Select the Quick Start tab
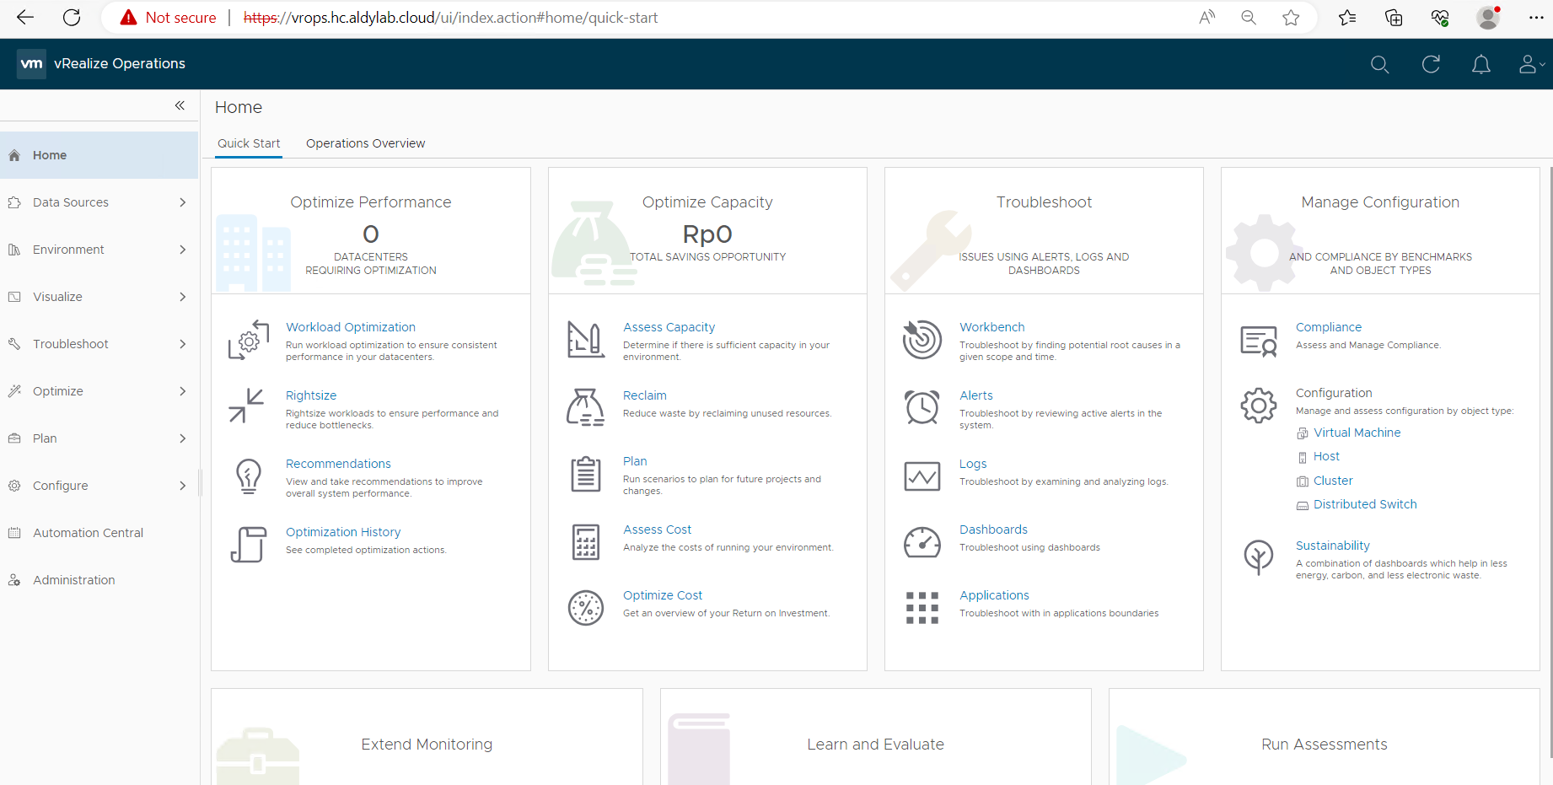The height and width of the screenshot is (785, 1553). click(x=249, y=143)
